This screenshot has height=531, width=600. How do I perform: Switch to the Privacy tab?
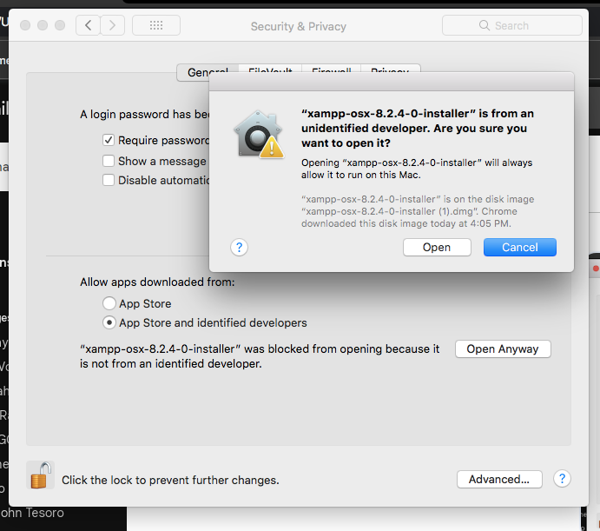(390, 70)
